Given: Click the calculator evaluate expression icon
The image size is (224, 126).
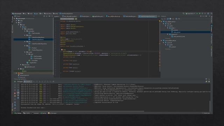Looking at the screenshot, I should (54, 82).
